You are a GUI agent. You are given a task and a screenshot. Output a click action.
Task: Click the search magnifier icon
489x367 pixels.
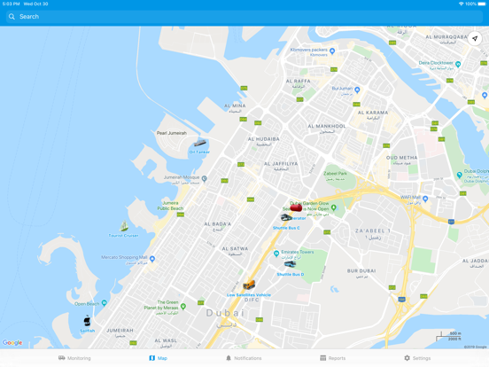(12, 17)
